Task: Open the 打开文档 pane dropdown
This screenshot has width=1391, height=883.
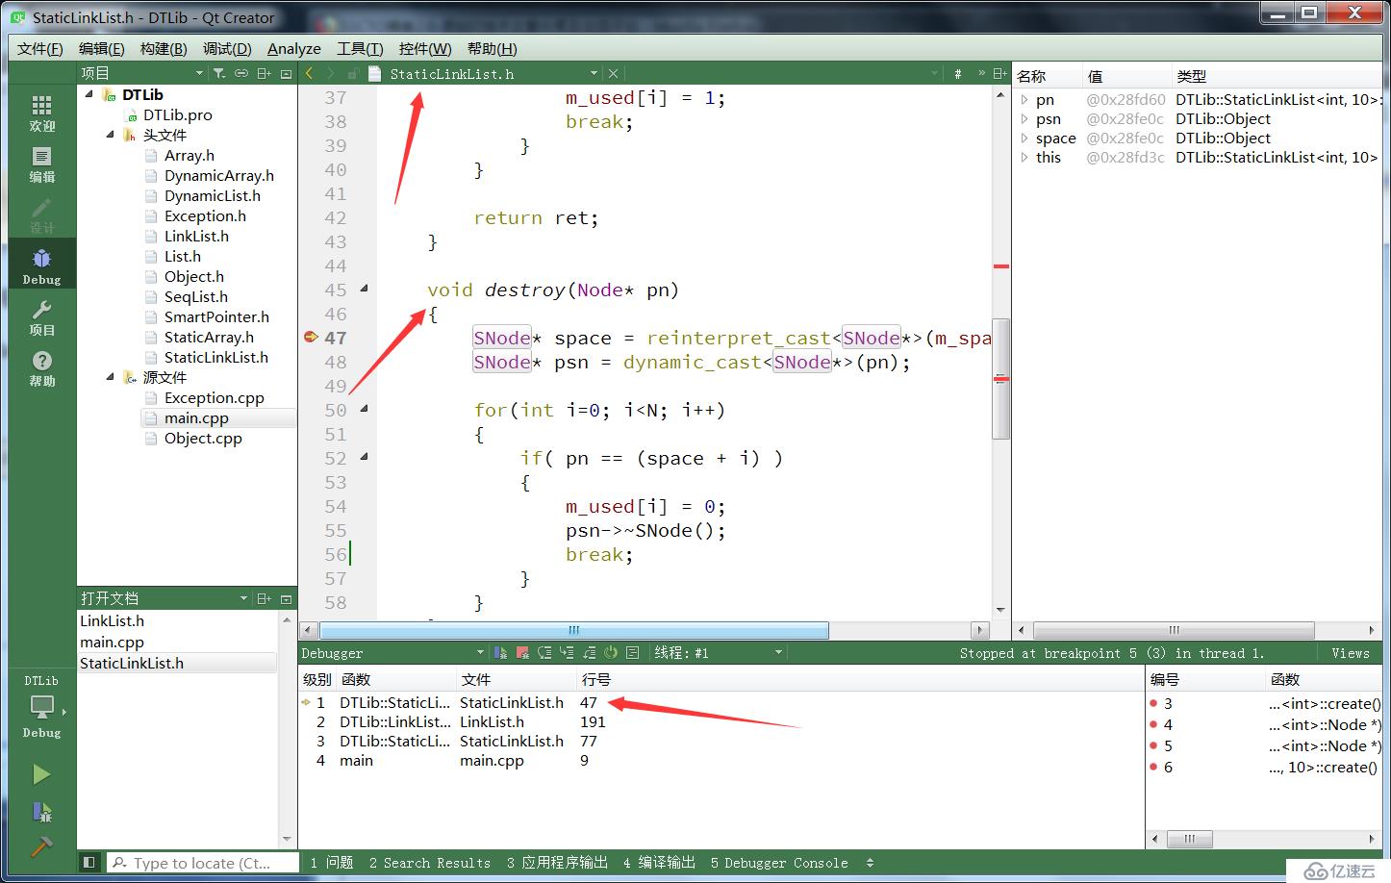Action: [243, 598]
